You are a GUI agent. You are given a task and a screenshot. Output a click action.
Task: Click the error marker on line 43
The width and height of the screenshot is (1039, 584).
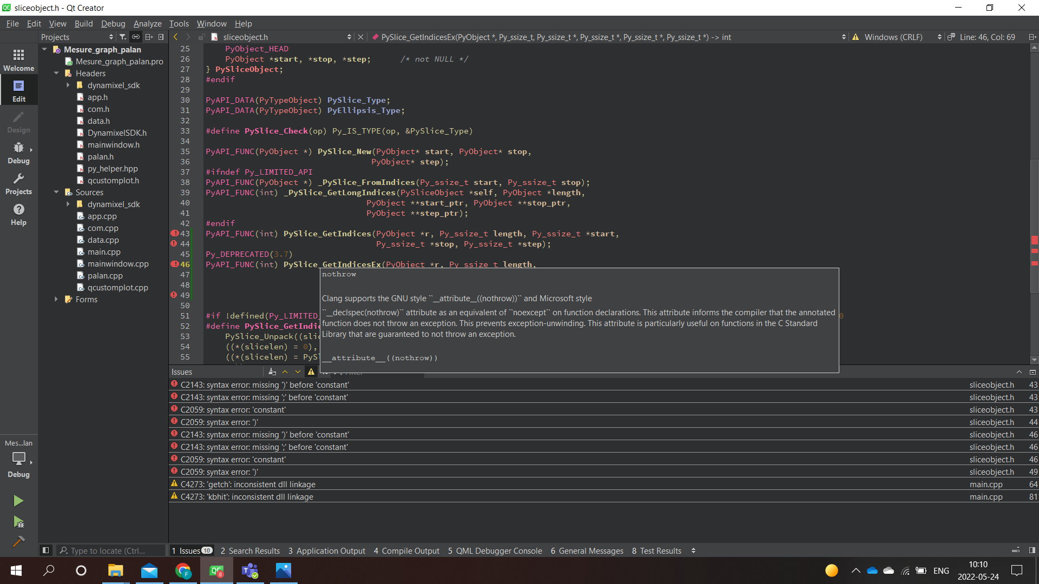tap(175, 233)
